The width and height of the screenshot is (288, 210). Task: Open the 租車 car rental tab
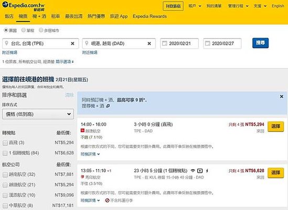(x=56, y=16)
